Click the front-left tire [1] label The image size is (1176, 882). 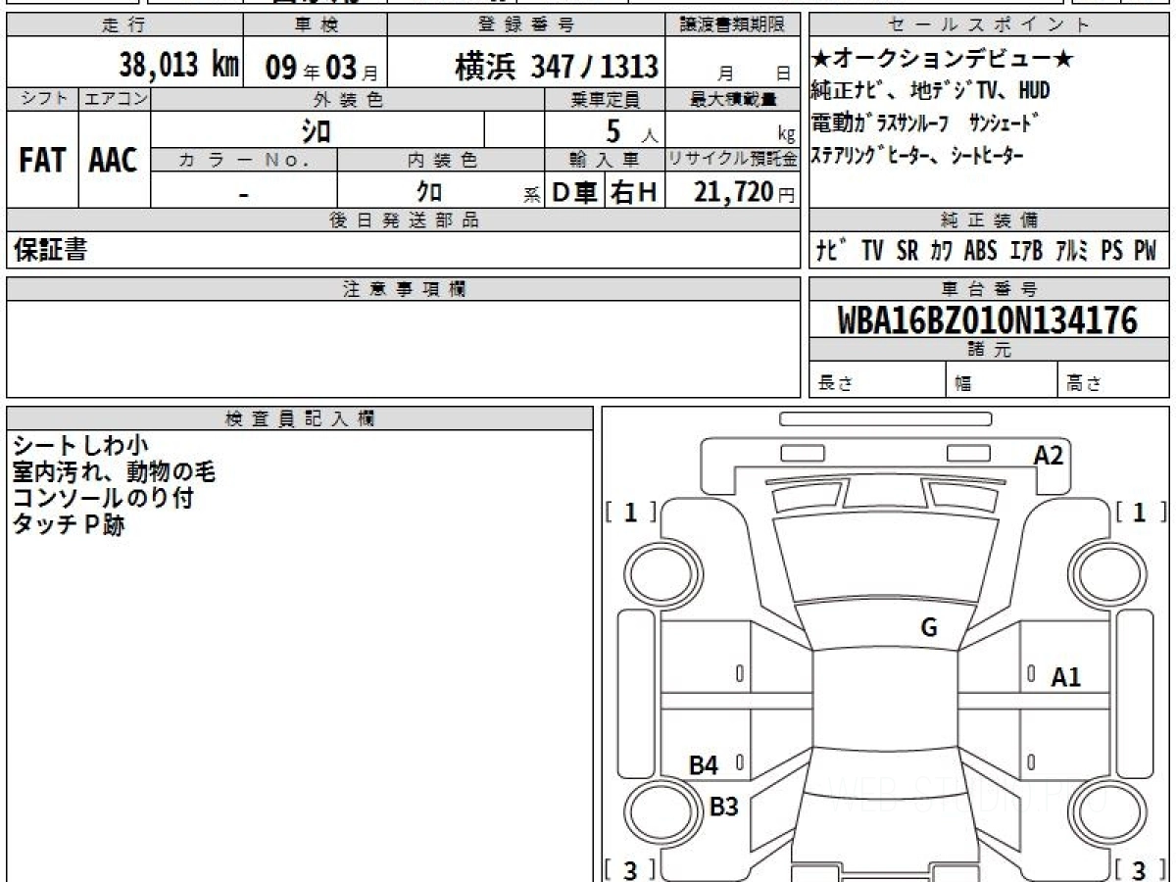point(630,512)
